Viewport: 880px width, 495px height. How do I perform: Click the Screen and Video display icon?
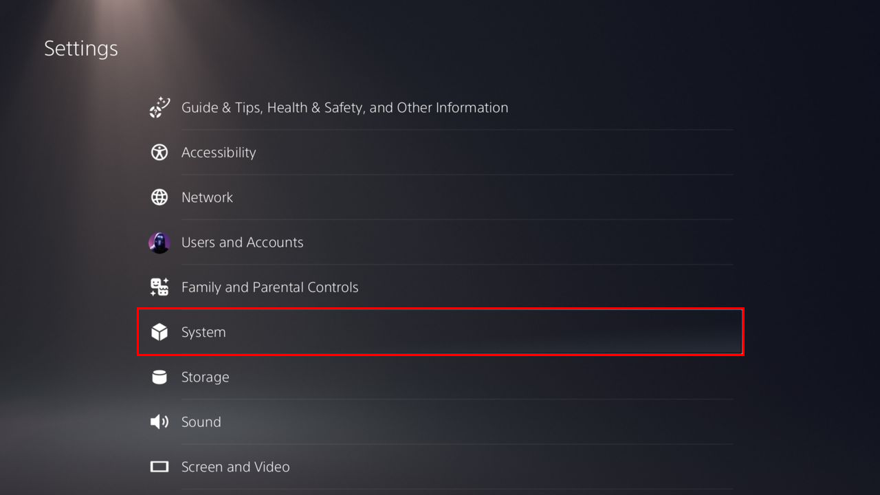point(159,467)
